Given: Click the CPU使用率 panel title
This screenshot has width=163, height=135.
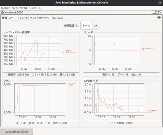Looking at the screenshot, I should click(x=91, y=81).
